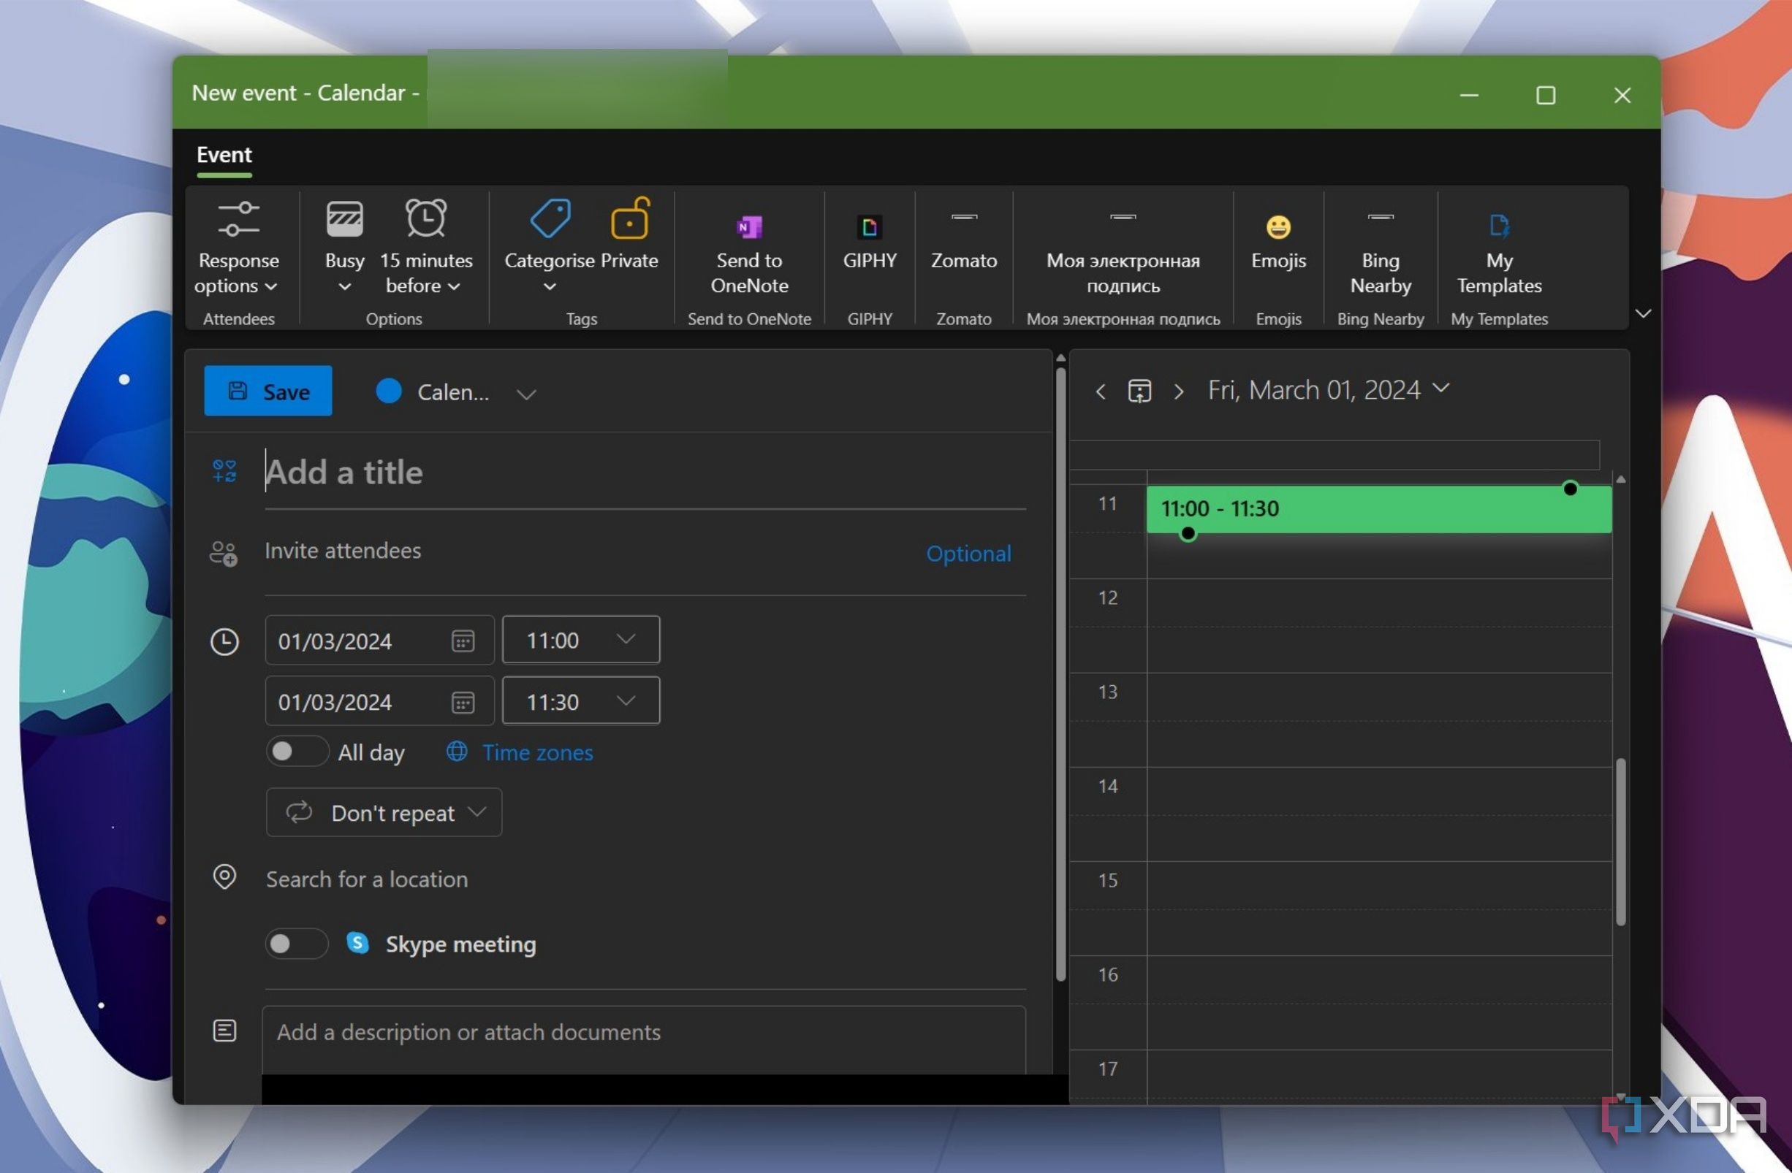Toggle the All day switch
The width and height of the screenshot is (1792, 1173).
click(x=297, y=751)
